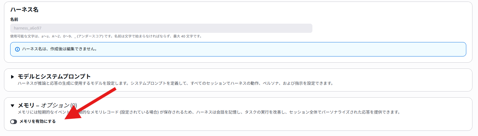478x136 pixels.
Task: Click the メモリを有効にする label text
Action: (x=38, y=122)
